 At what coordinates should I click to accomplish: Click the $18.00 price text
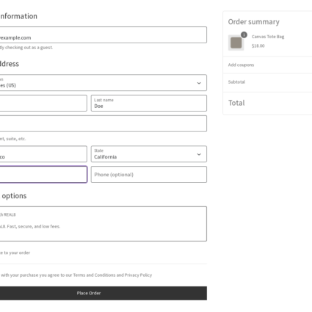tap(258, 46)
